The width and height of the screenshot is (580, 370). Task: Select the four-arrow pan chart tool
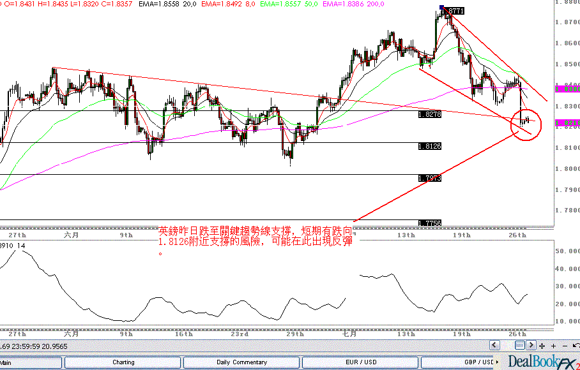pos(542,346)
